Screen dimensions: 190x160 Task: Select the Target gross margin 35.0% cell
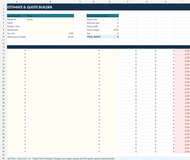coord(50,37)
